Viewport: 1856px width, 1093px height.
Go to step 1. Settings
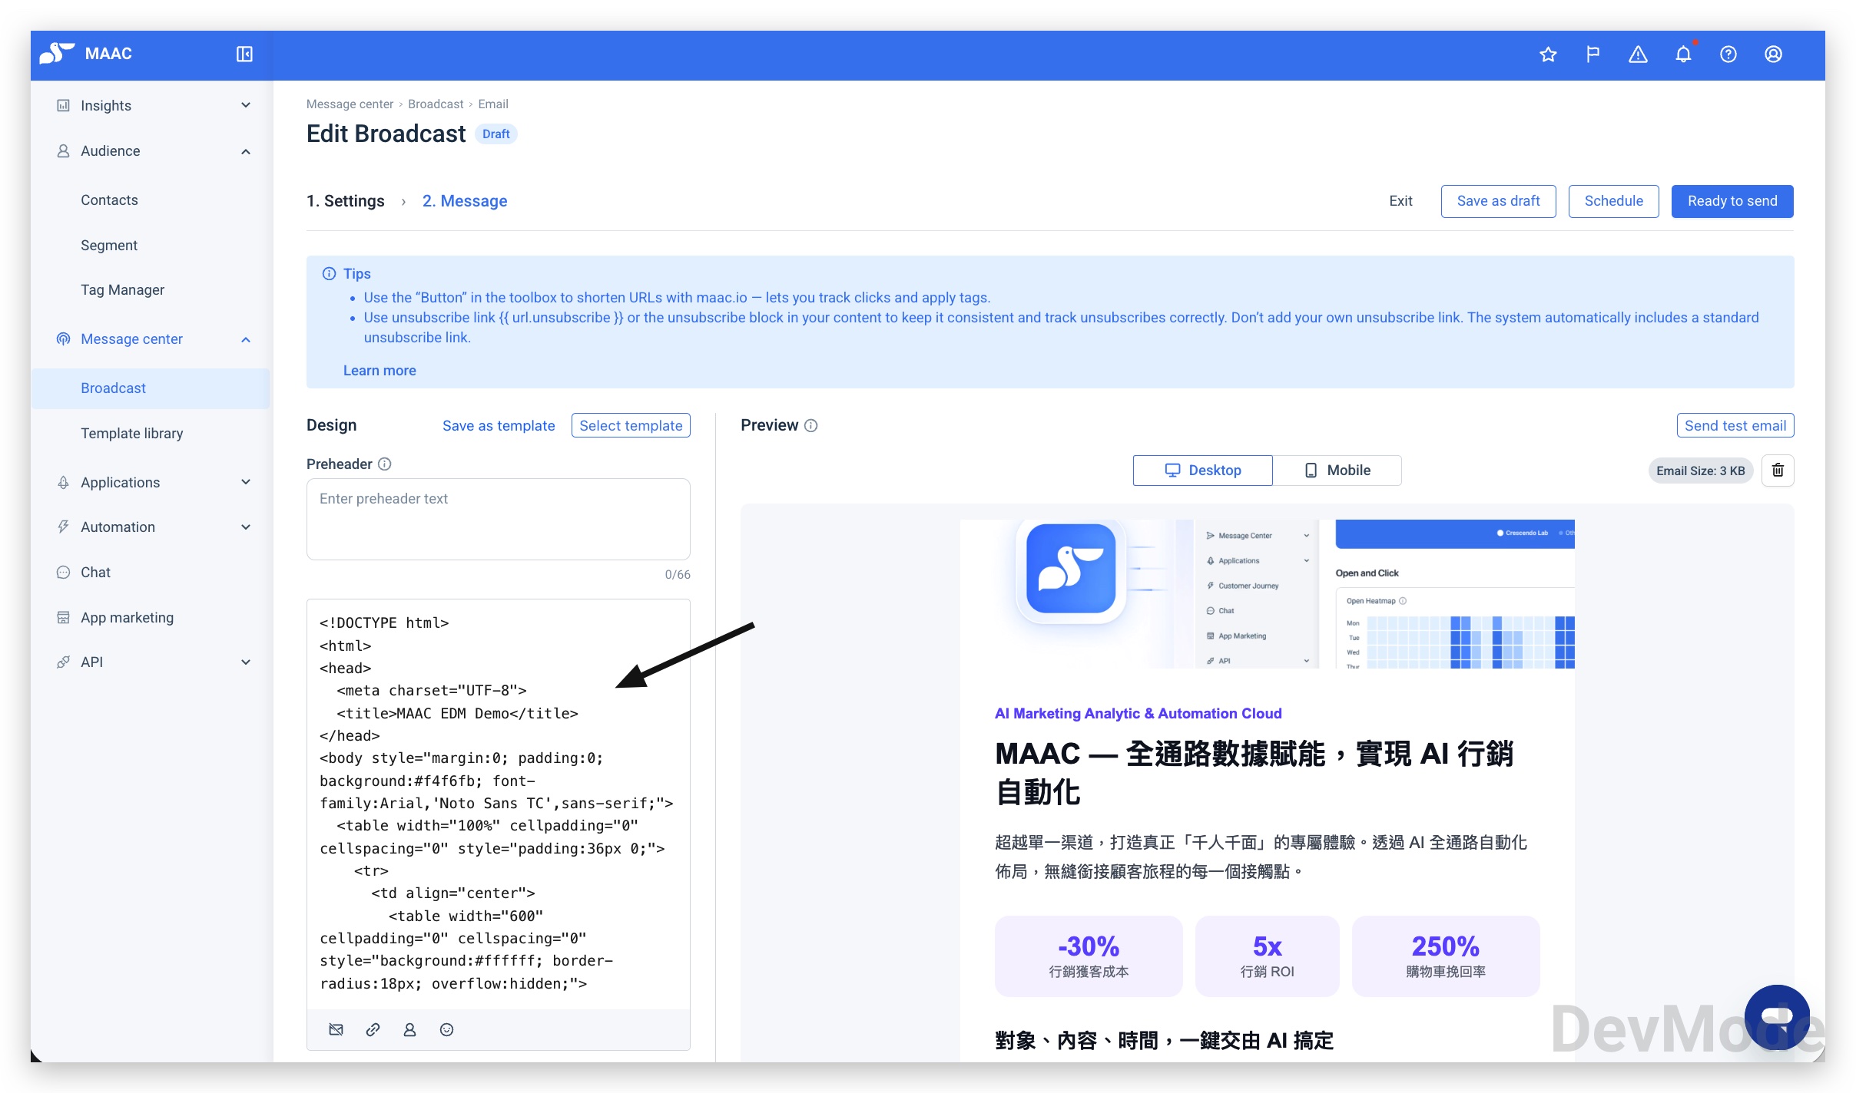point(345,201)
